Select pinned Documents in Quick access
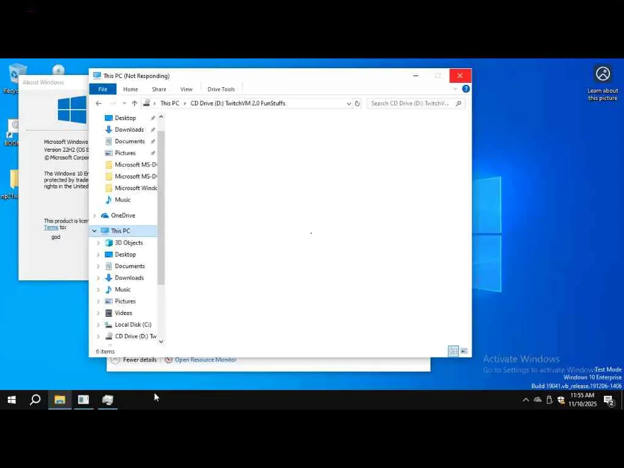 (130, 141)
